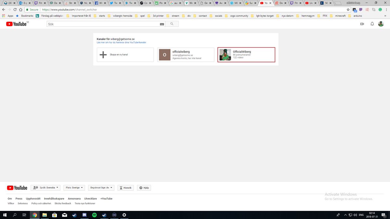Screen dimensions: 390x219
Task: Open Windows Settings gear on the taskbar
Action: coord(124,215)
